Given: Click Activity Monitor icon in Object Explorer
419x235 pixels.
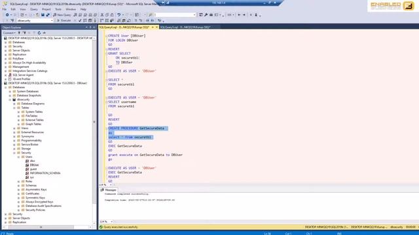Looking at the screenshot, I should [44, 33].
